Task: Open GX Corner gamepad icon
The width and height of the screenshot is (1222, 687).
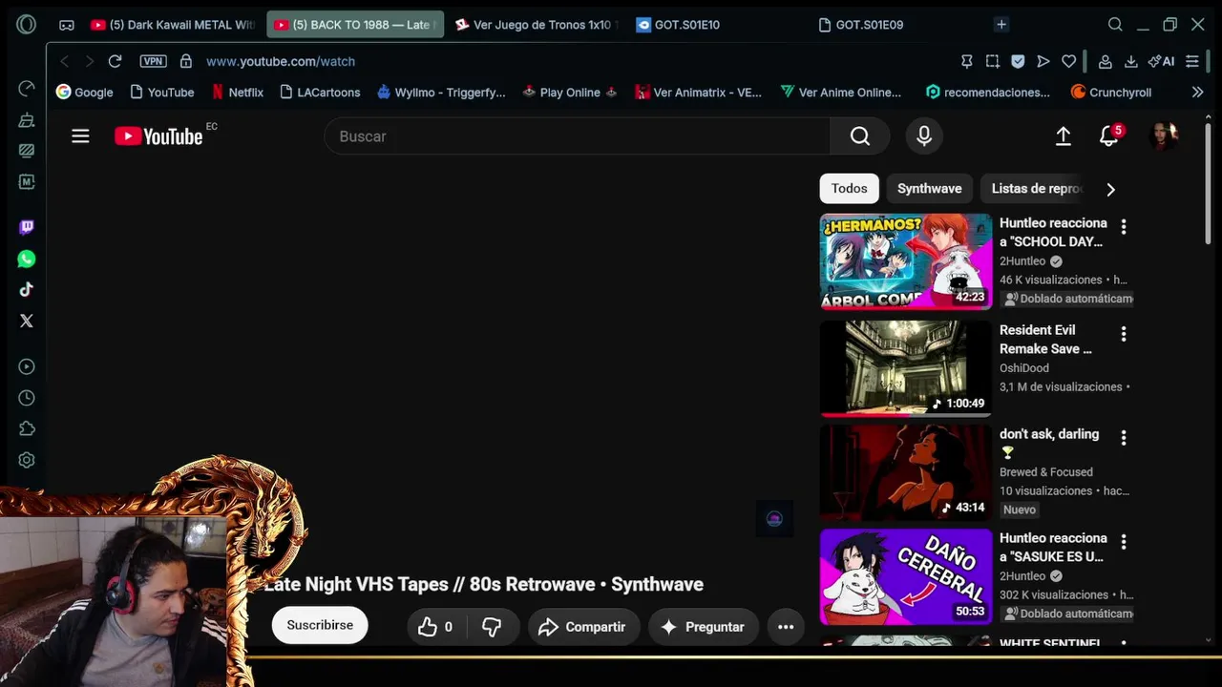Action: tap(67, 25)
